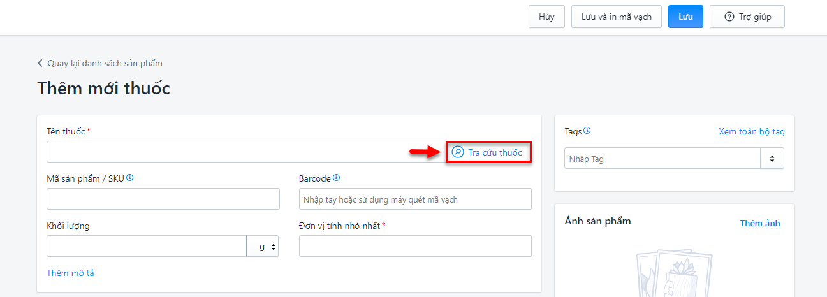Click into the Barcode input field
Screen dimensions: 827x297
point(415,199)
